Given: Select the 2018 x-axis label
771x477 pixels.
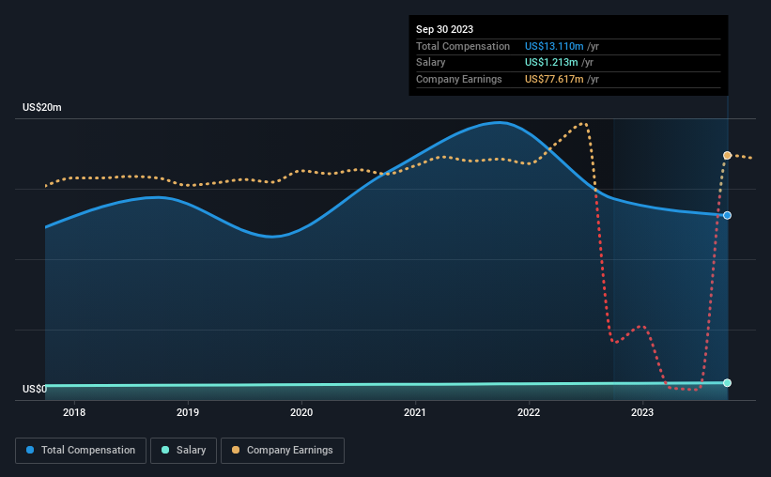Looking at the screenshot, I should point(74,412).
